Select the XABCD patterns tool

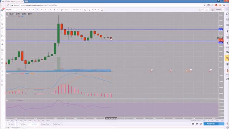click(2, 36)
